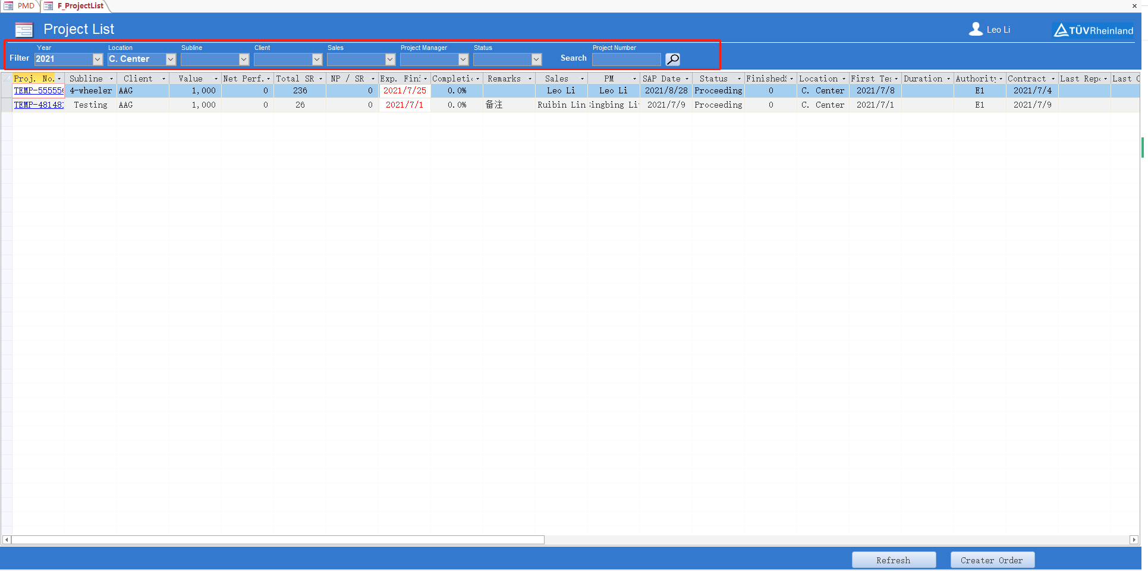Open Remarks column filter arrow
This screenshot has width=1148, height=571.
(530, 79)
